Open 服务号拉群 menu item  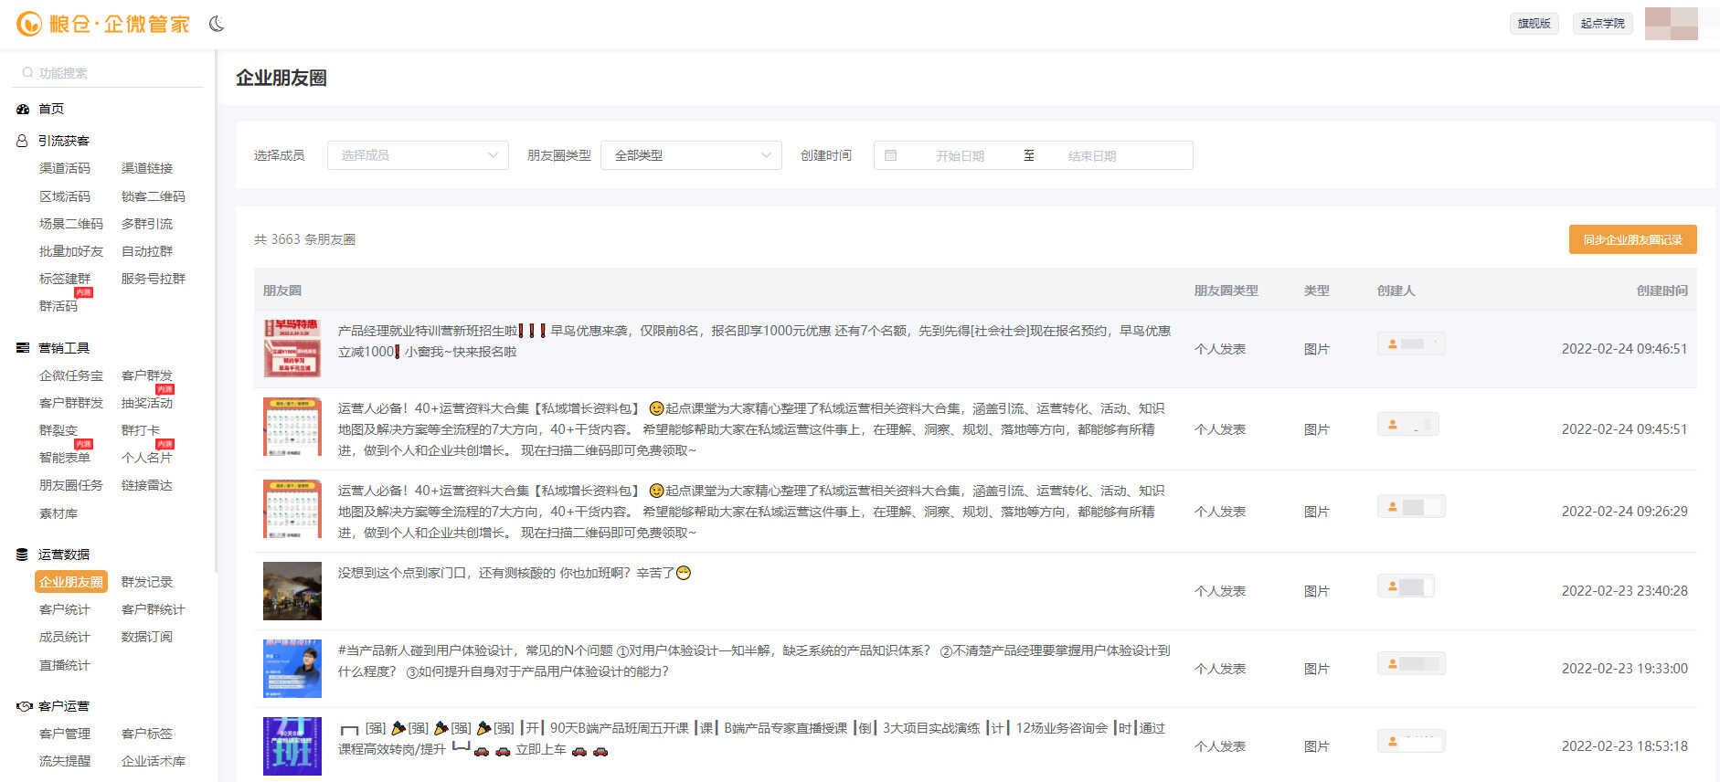coord(154,279)
